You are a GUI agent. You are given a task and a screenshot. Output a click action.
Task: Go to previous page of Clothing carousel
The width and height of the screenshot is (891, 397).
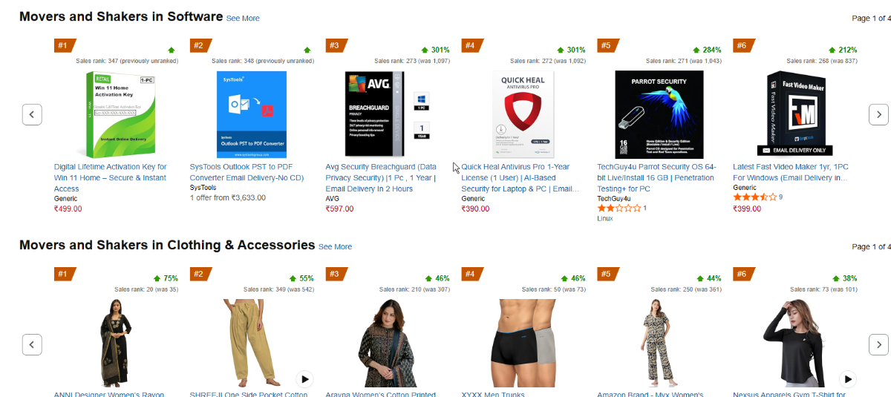[32, 344]
